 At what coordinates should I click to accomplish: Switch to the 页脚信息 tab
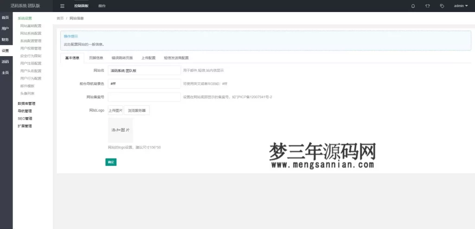[96, 58]
